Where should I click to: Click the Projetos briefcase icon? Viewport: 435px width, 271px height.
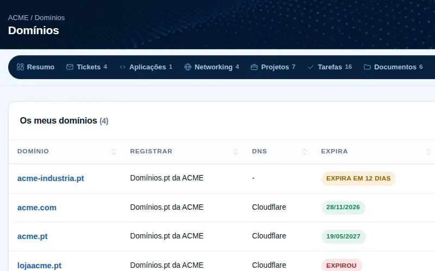point(254,67)
